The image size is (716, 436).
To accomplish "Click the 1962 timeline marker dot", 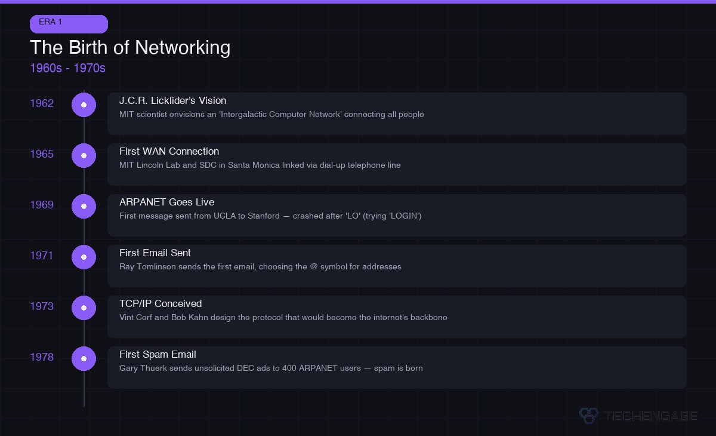I will (x=84, y=105).
